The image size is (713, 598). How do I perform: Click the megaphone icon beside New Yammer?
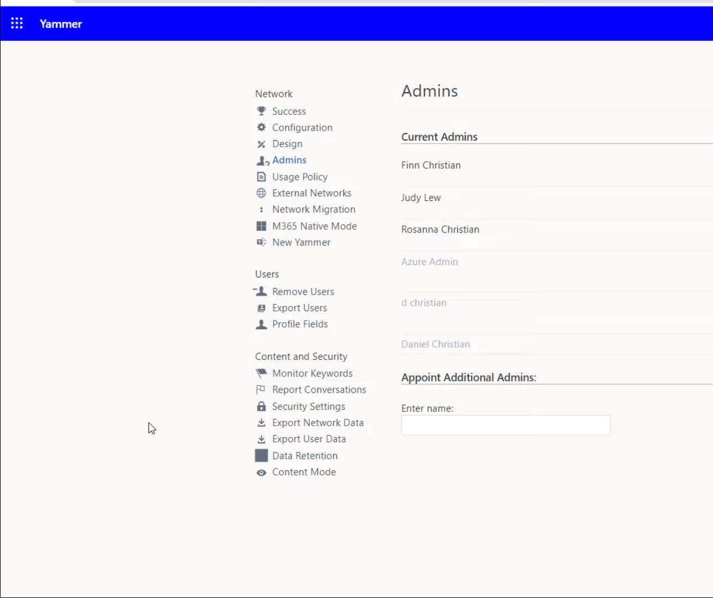[x=262, y=242]
